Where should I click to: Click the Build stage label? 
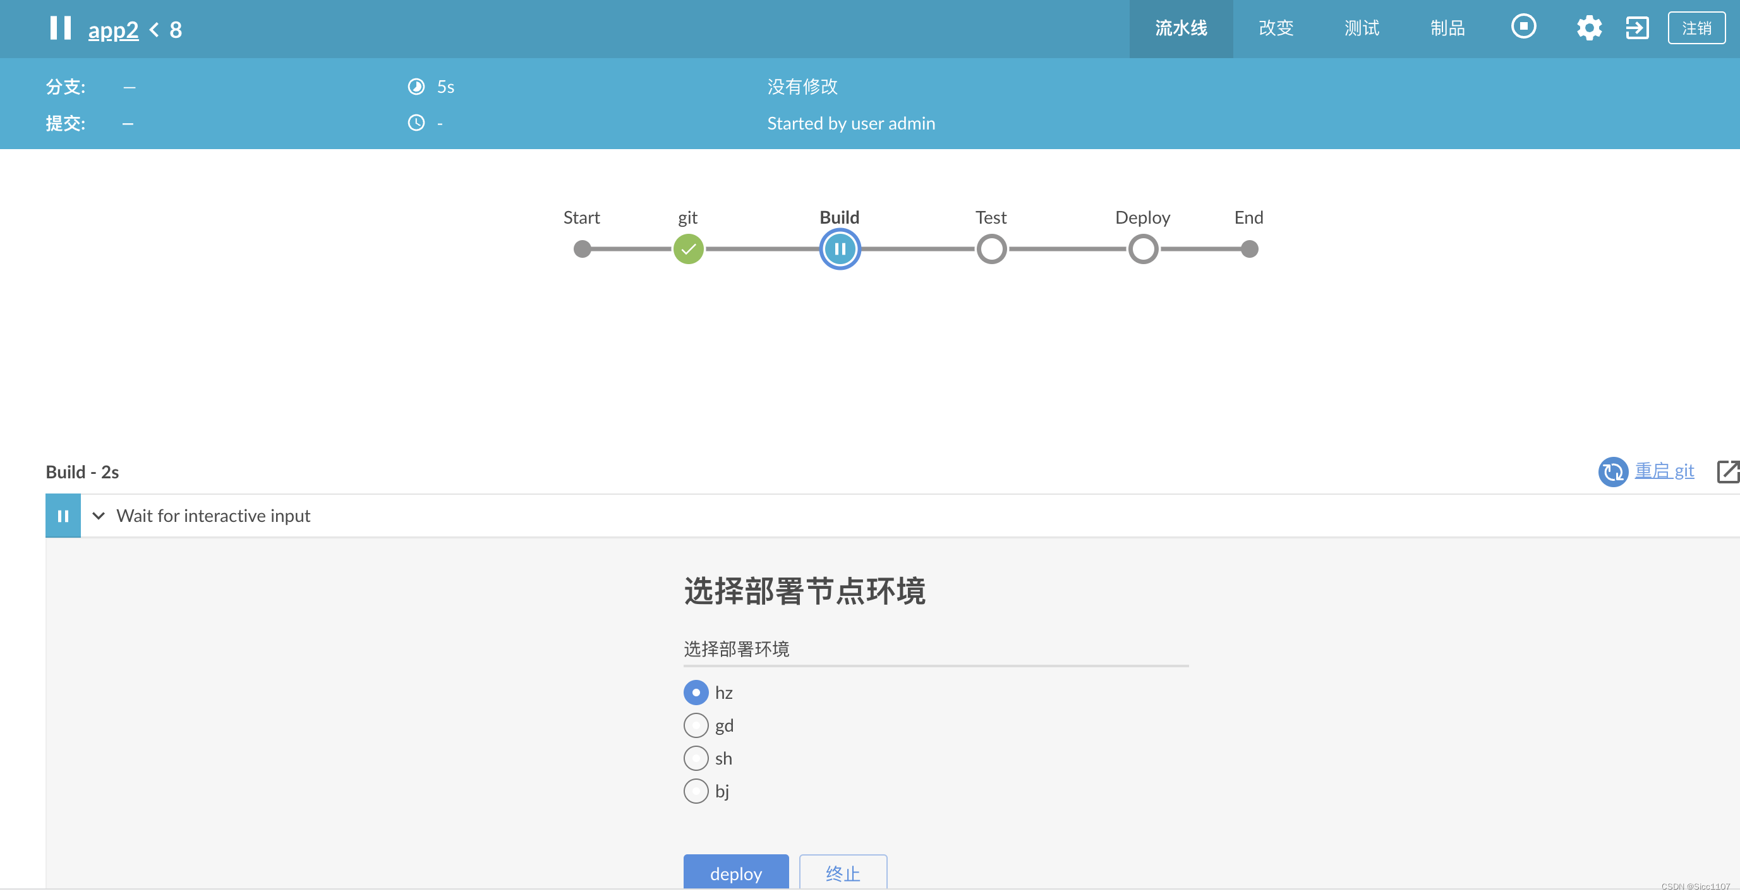pos(839,217)
